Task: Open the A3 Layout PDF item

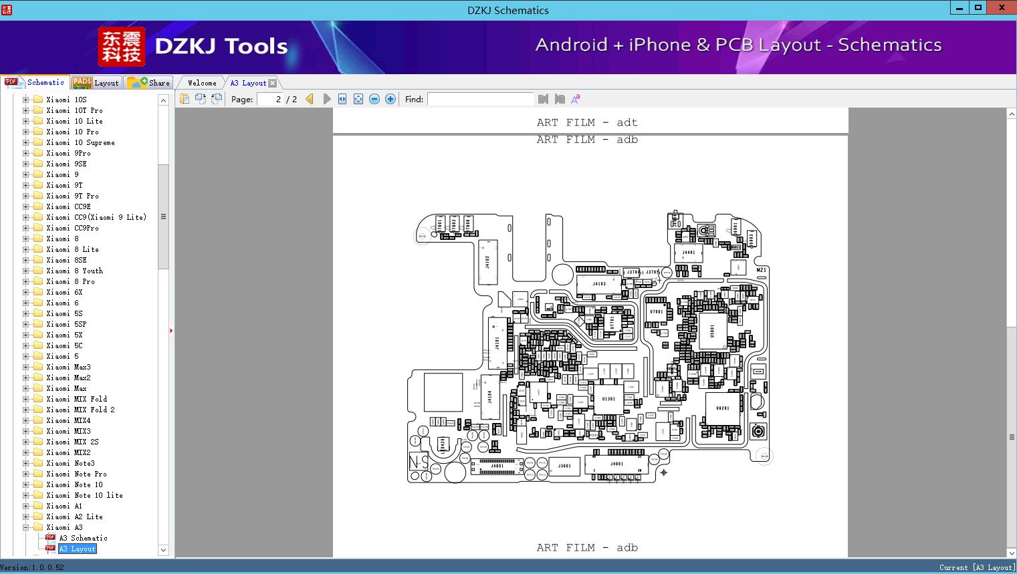Action: tap(77, 549)
